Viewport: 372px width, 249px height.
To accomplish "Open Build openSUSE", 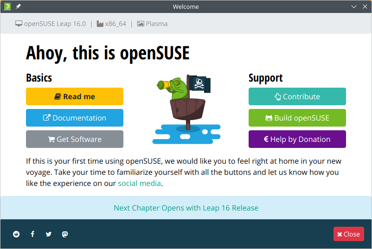I will (x=297, y=118).
